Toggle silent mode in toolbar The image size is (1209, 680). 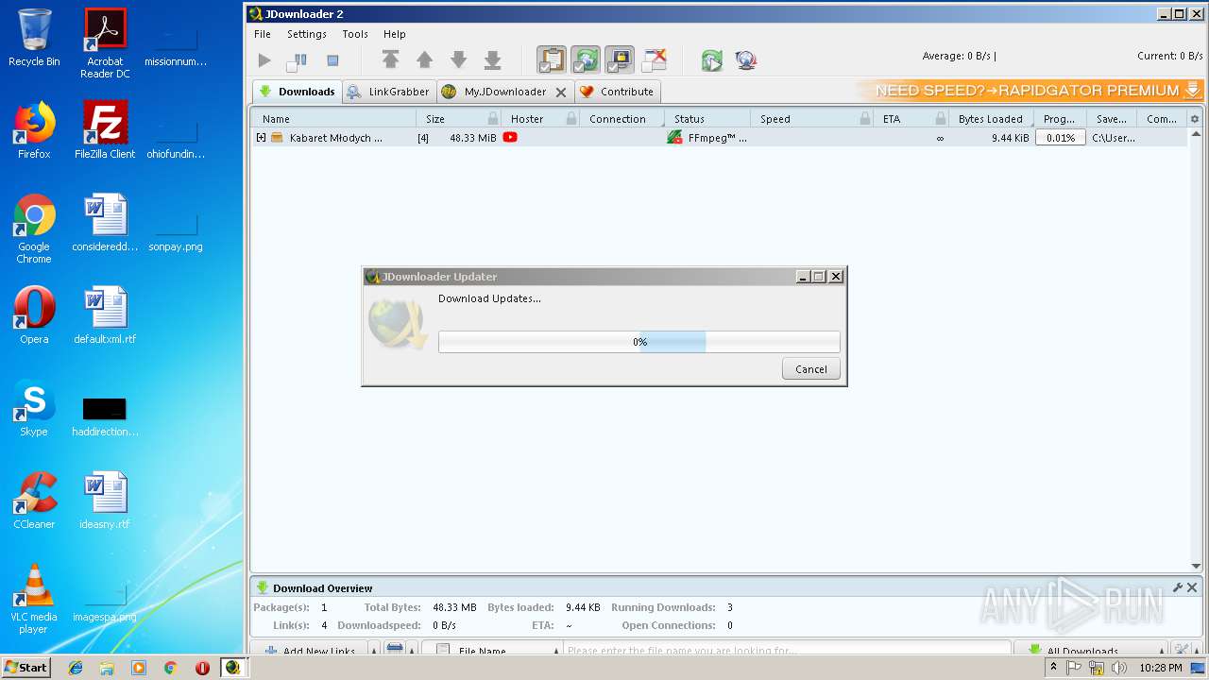(654, 59)
